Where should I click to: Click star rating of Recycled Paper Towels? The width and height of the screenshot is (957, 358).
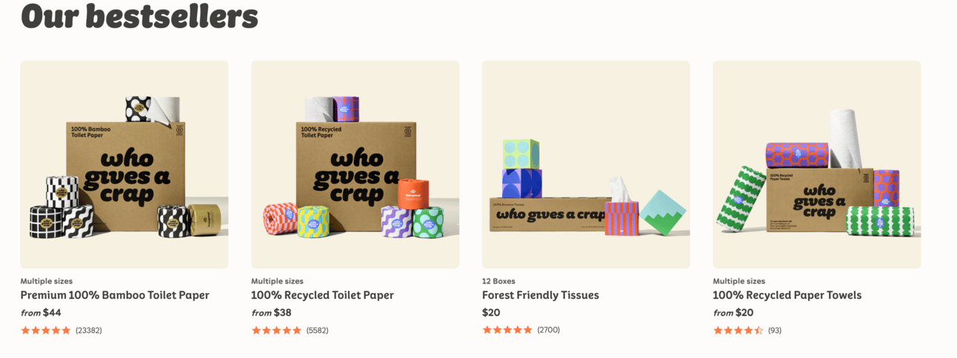pyautogui.click(x=738, y=330)
